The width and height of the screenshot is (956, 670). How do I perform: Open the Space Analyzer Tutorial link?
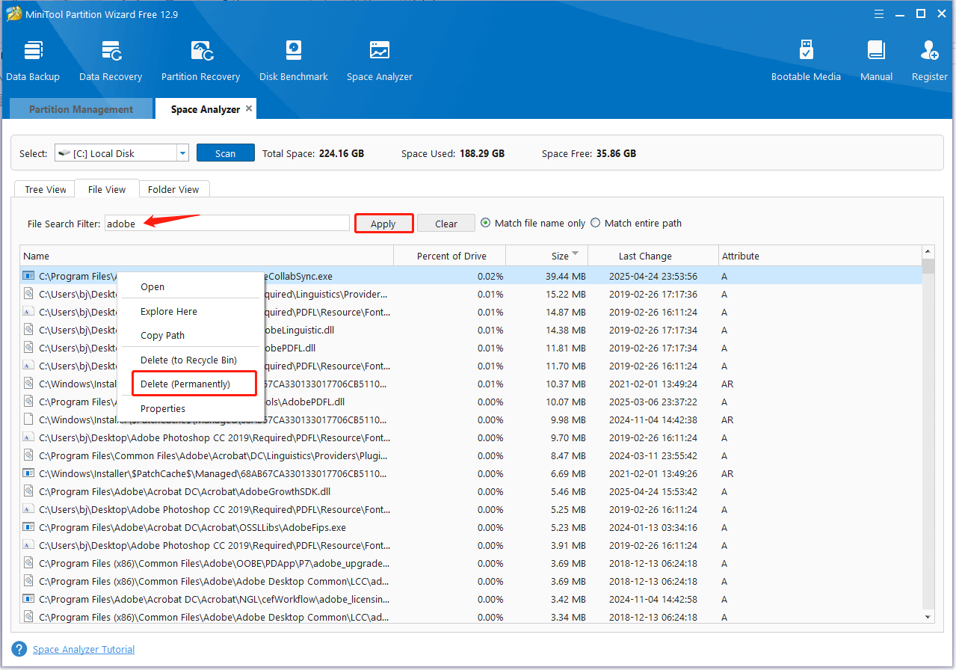(x=84, y=649)
